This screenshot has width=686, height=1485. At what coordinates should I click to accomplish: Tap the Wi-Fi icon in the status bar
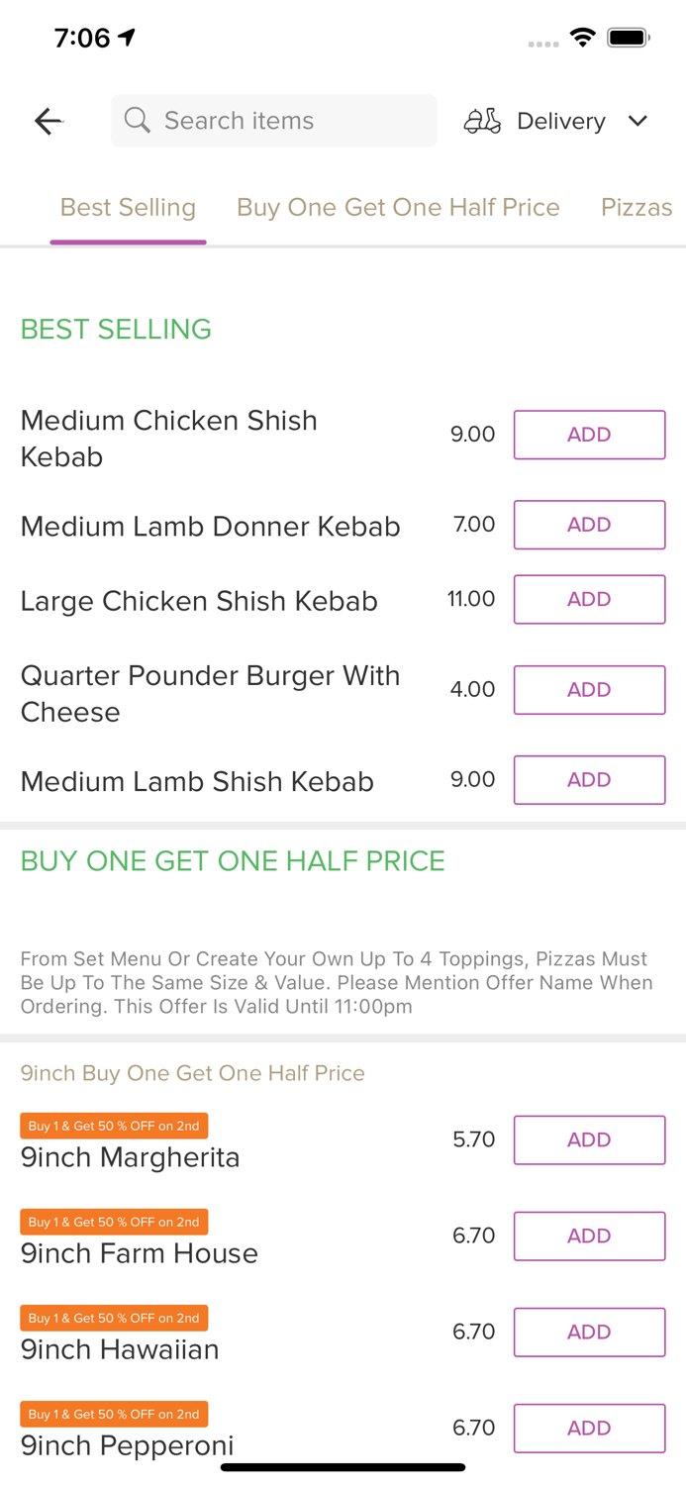coord(583,37)
